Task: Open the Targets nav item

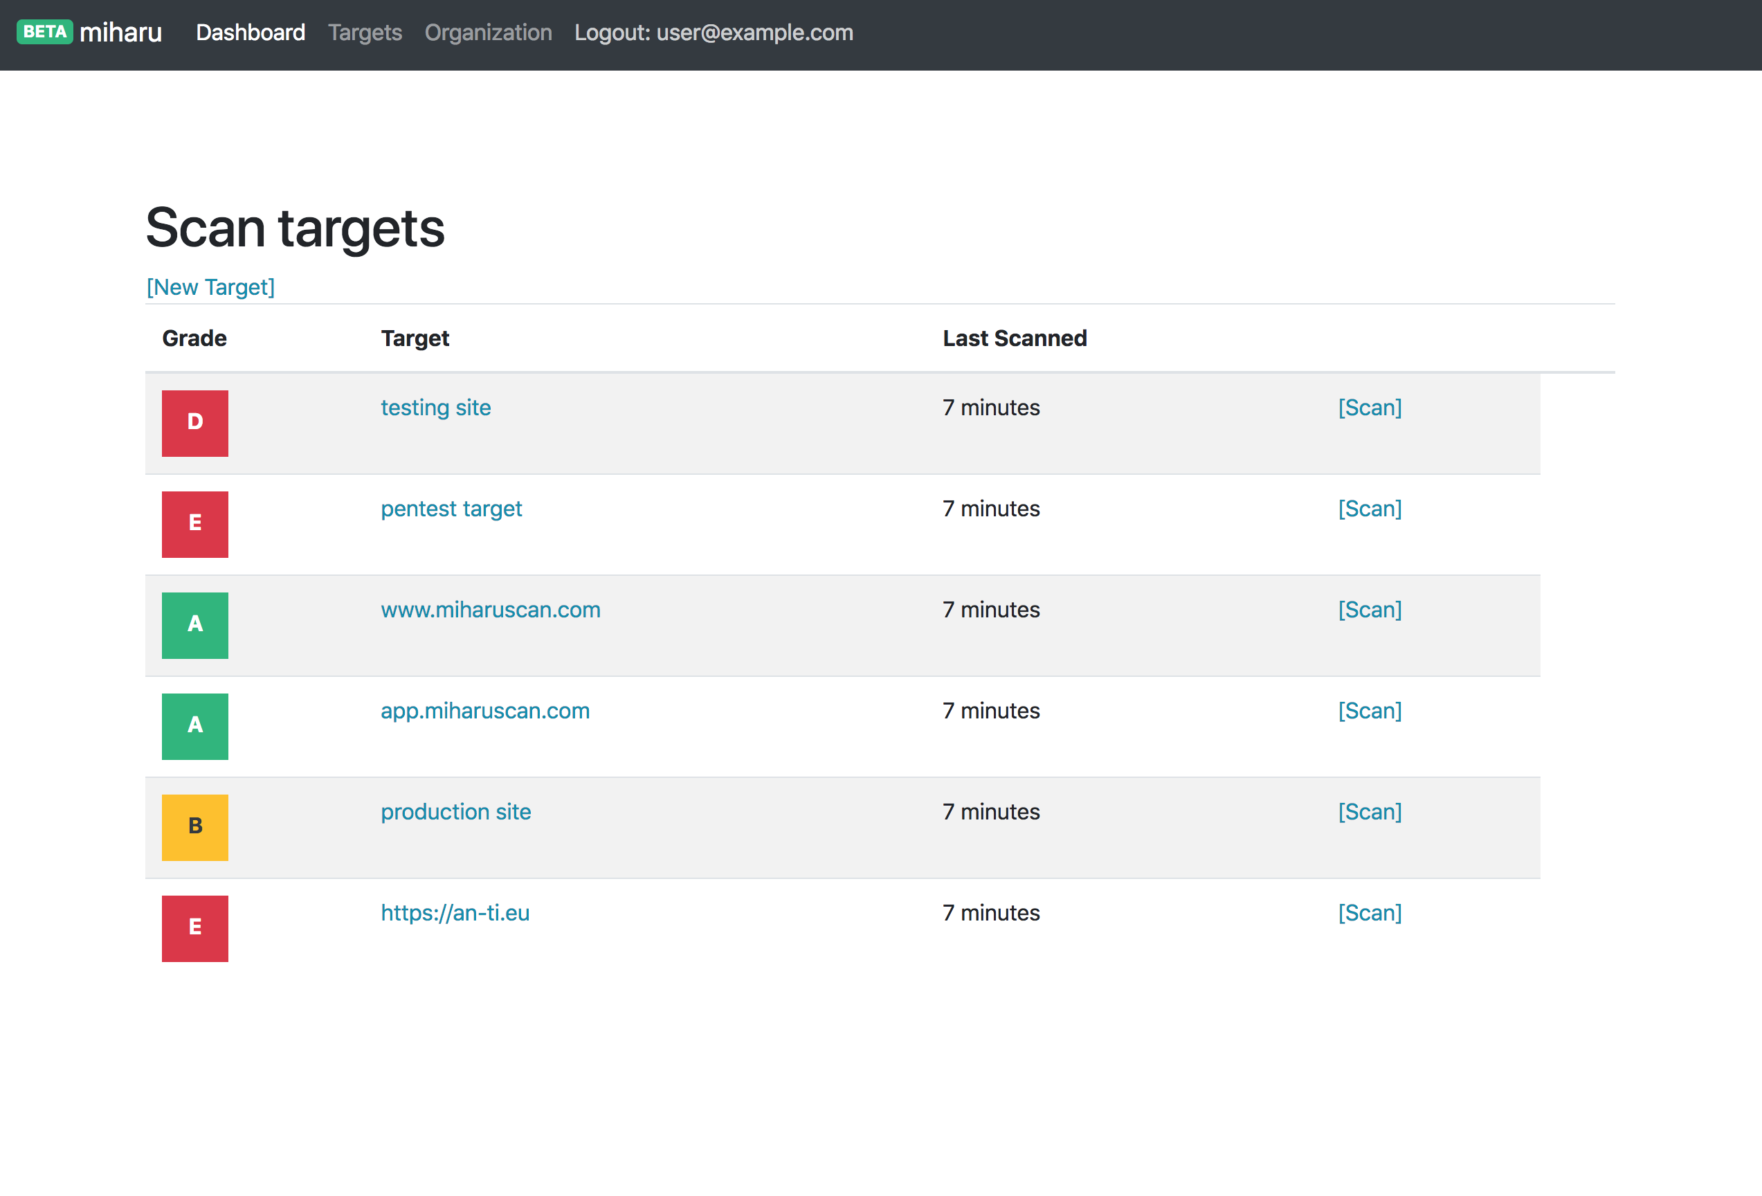Action: (x=365, y=33)
